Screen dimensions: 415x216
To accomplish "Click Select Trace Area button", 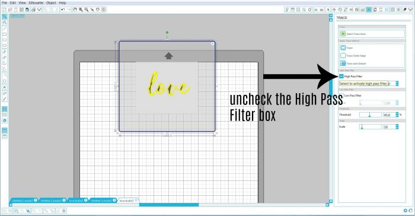I will tap(372, 34).
